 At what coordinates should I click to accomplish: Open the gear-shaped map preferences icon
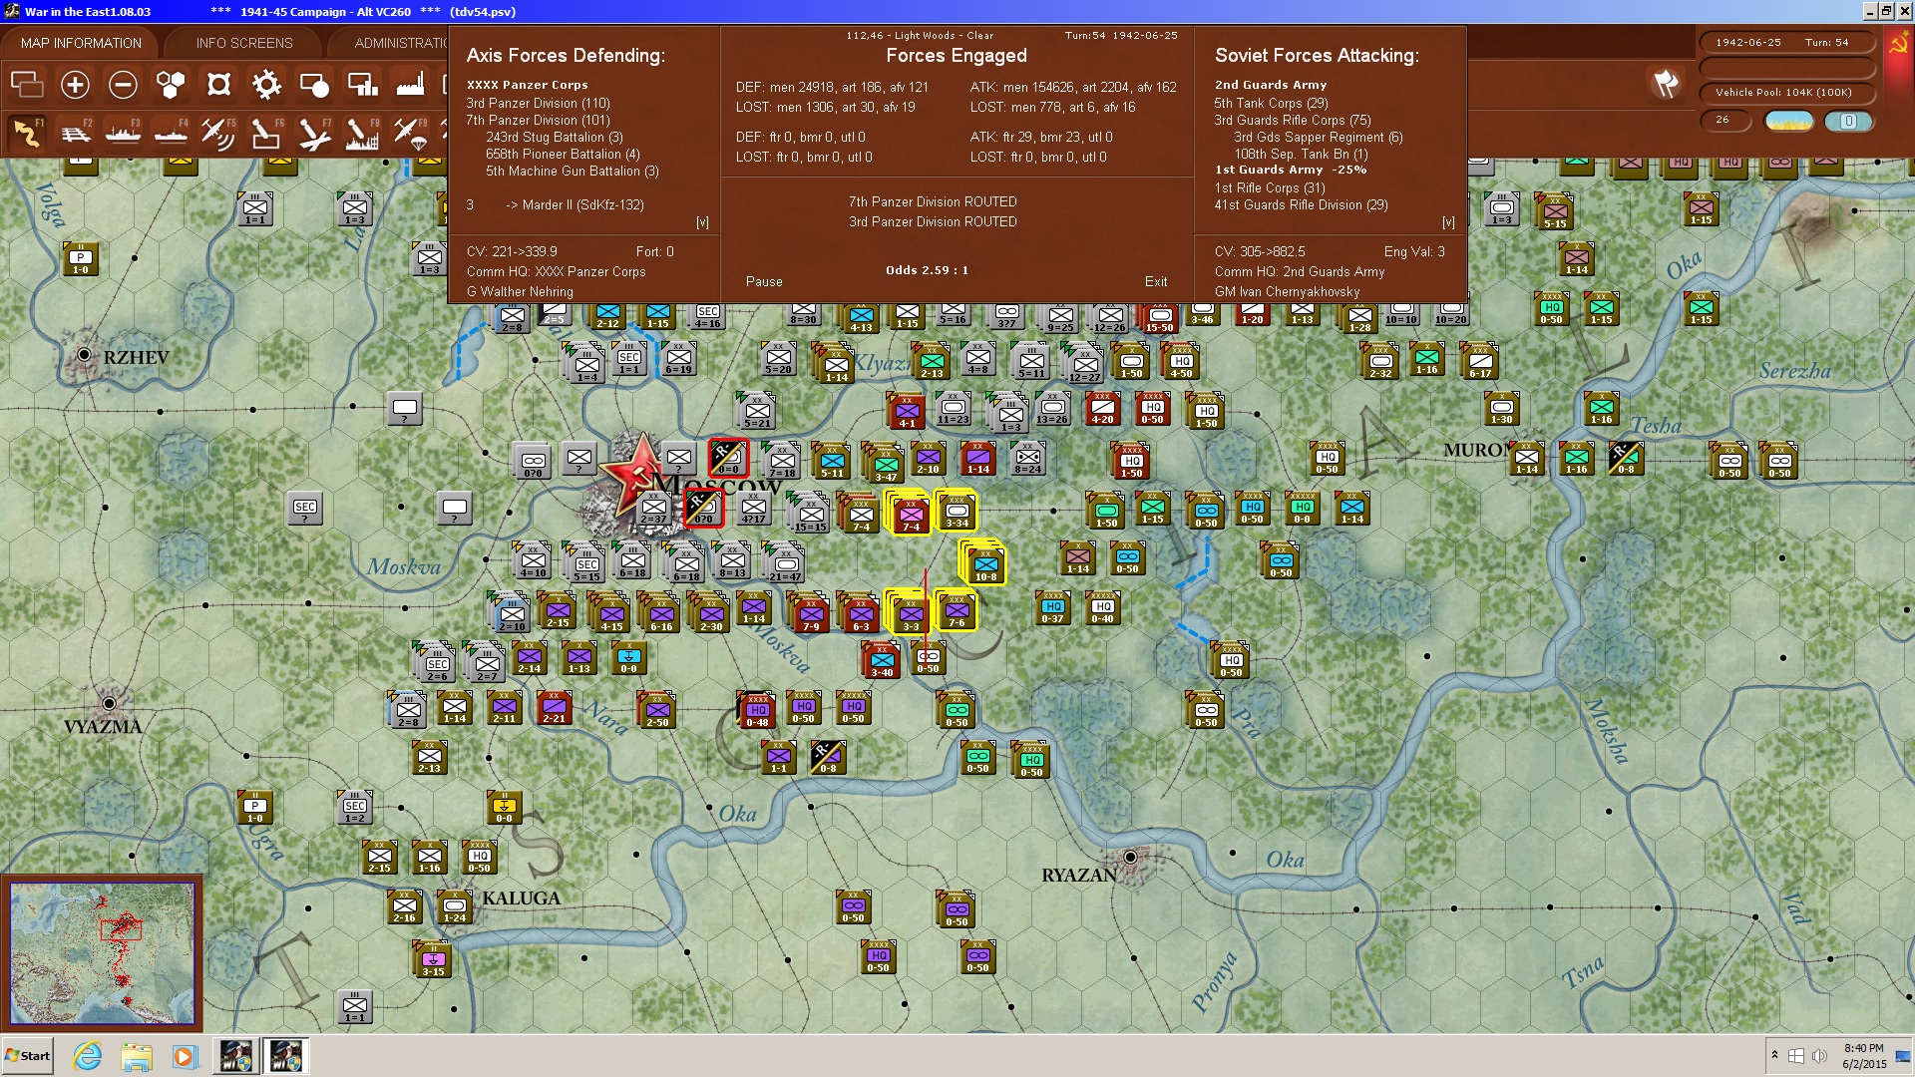[266, 85]
